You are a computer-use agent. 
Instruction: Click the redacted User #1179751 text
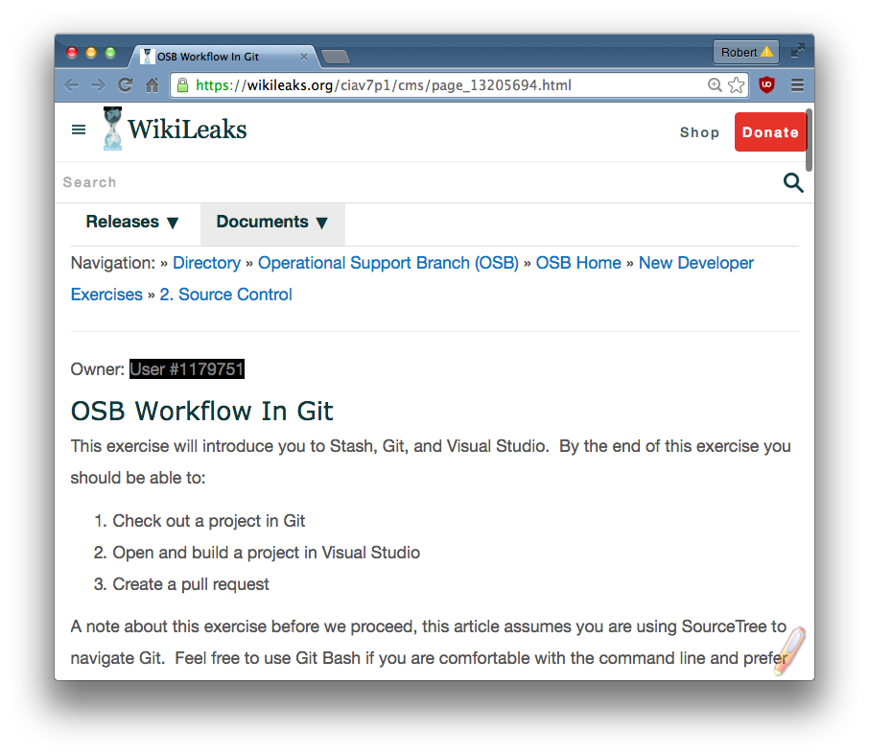tap(187, 369)
